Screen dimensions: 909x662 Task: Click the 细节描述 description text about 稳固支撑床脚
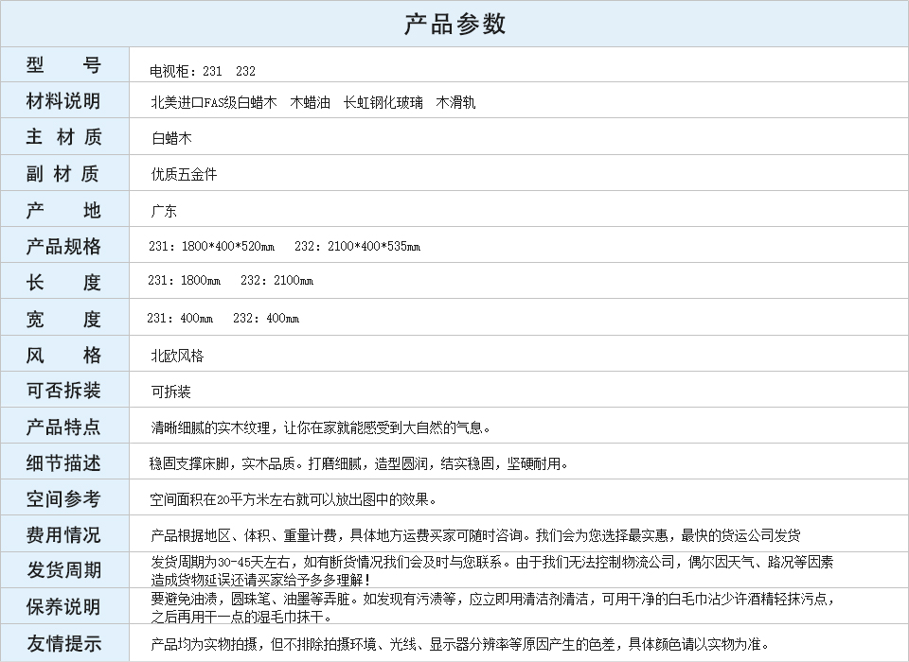point(360,463)
